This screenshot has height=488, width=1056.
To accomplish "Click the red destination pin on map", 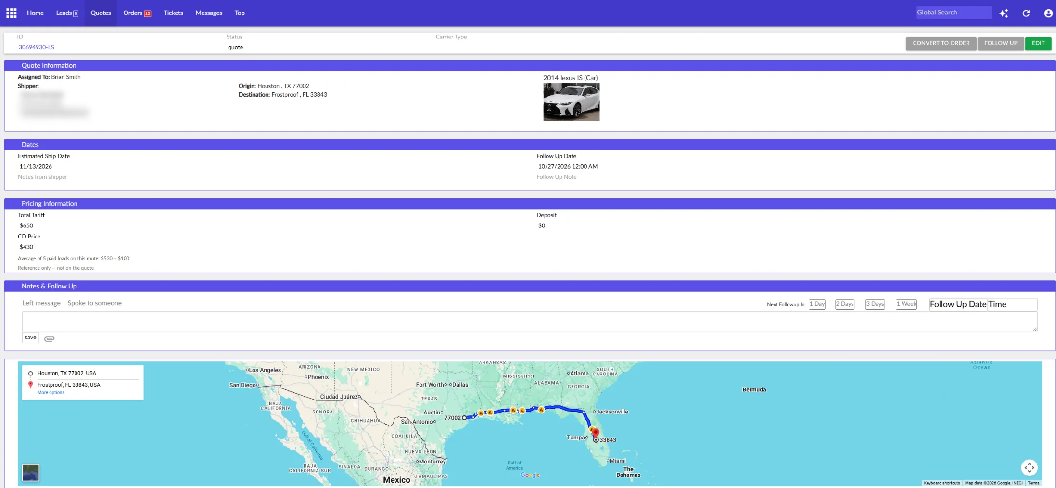I will [x=596, y=433].
